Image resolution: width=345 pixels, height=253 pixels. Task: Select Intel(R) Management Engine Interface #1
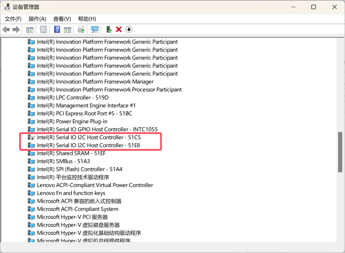coord(86,106)
